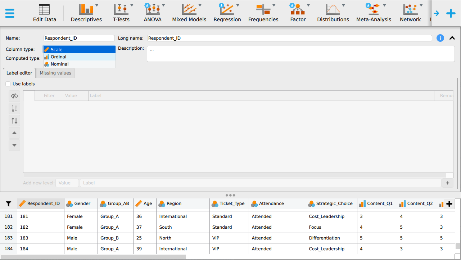Open Edit Data view

point(45,13)
